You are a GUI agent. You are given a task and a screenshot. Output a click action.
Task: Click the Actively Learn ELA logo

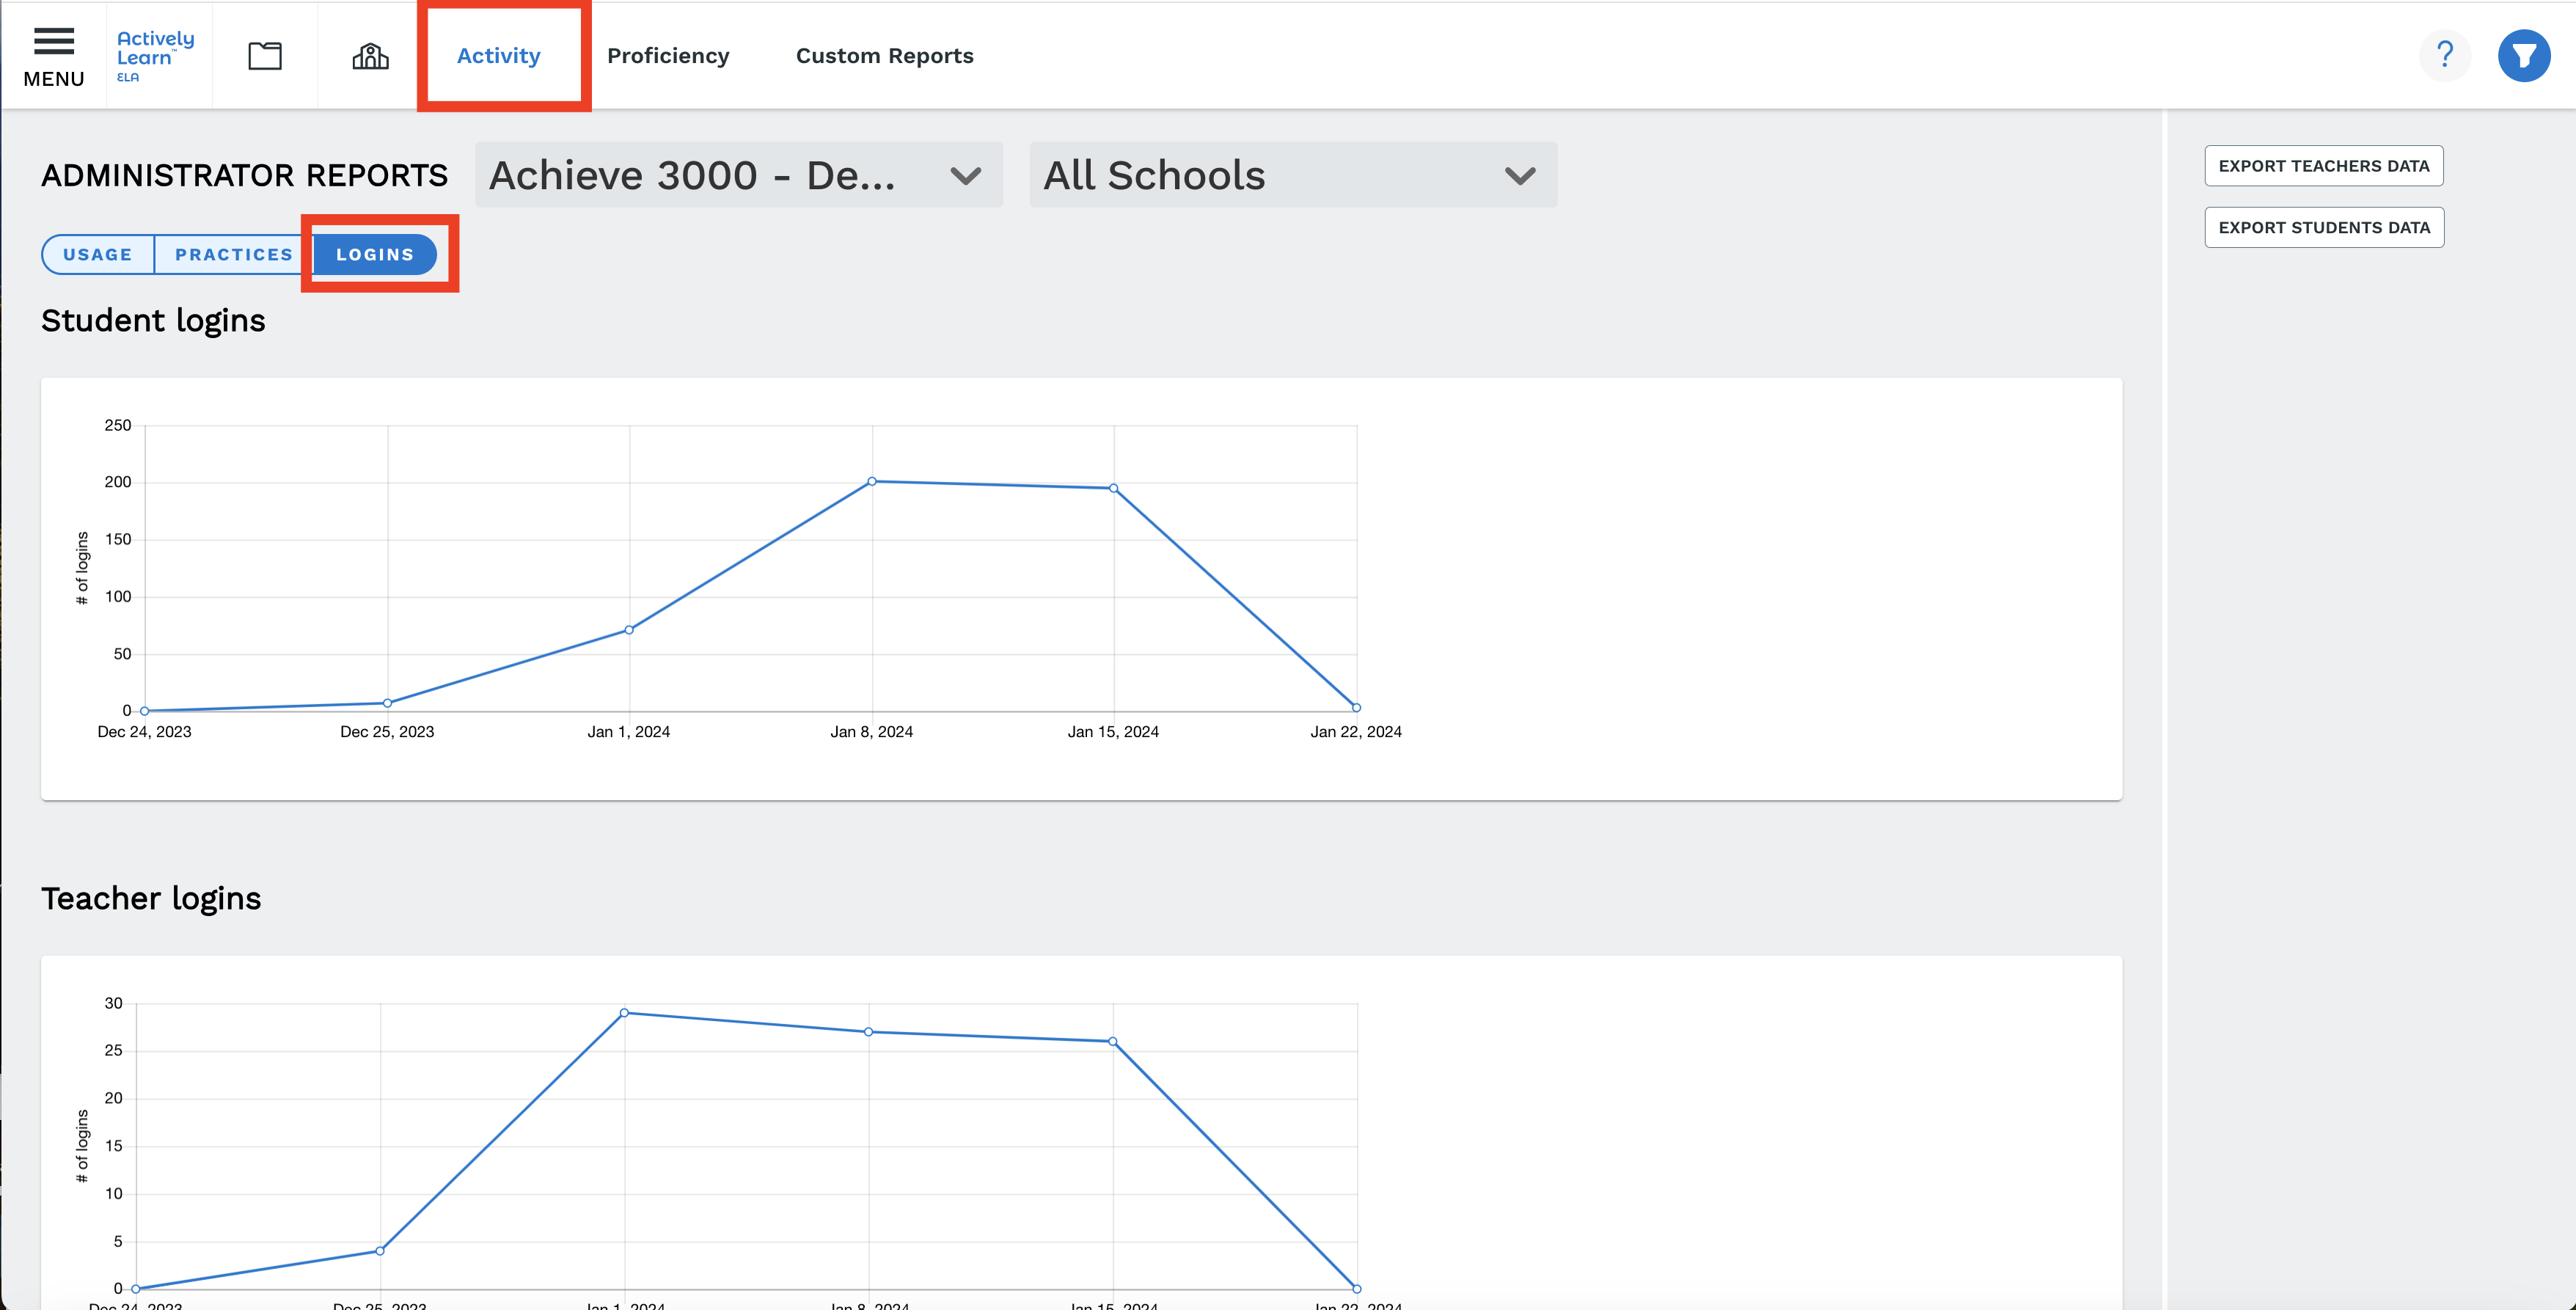point(155,56)
